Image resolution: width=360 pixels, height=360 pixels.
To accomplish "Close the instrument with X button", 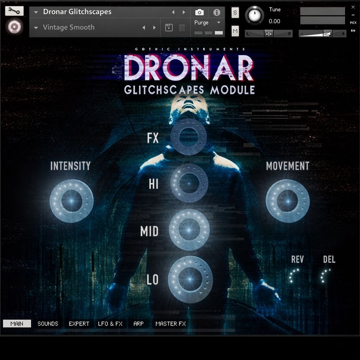I will [353, 7].
